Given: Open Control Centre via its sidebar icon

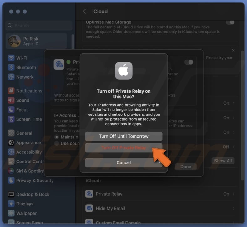Looking at the screenshot, I should 11,162.
